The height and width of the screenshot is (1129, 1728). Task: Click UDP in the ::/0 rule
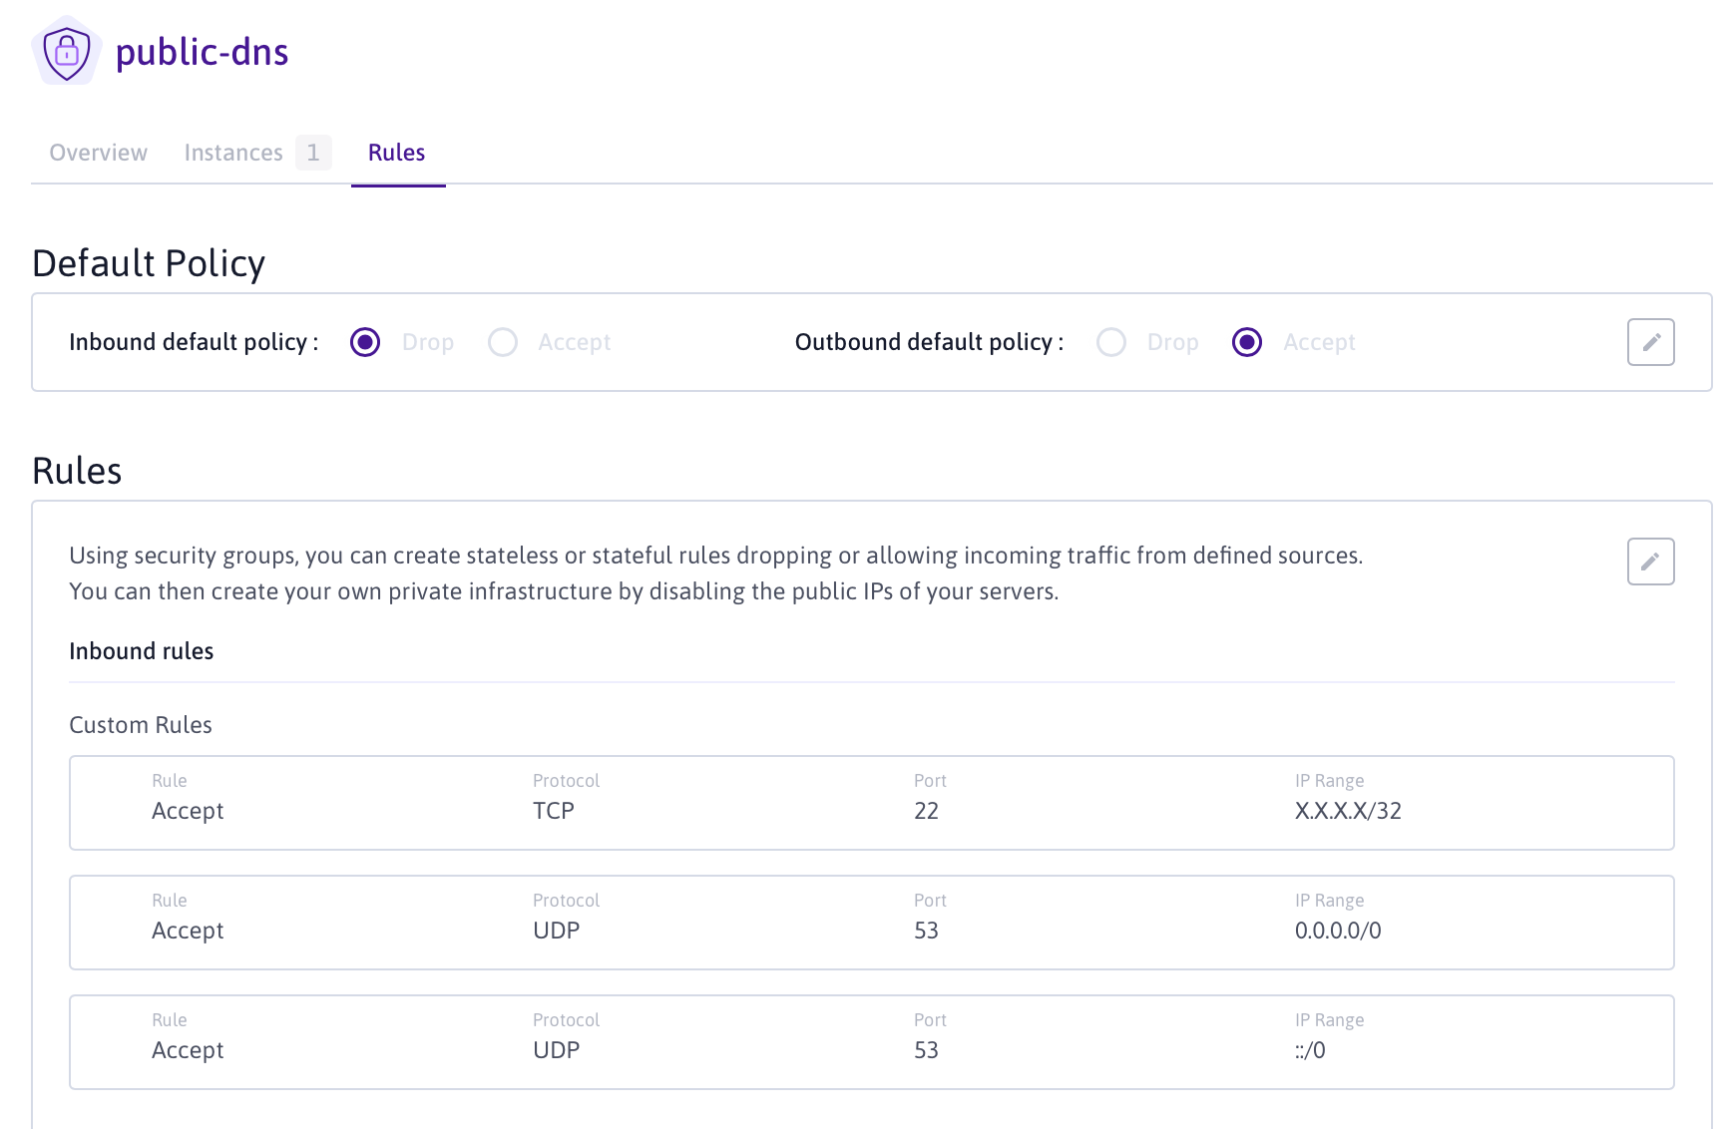click(556, 1050)
